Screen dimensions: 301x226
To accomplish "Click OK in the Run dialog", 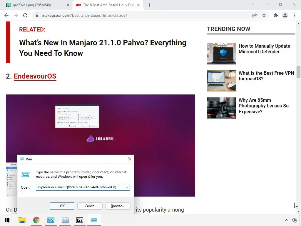I will [62, 206].
